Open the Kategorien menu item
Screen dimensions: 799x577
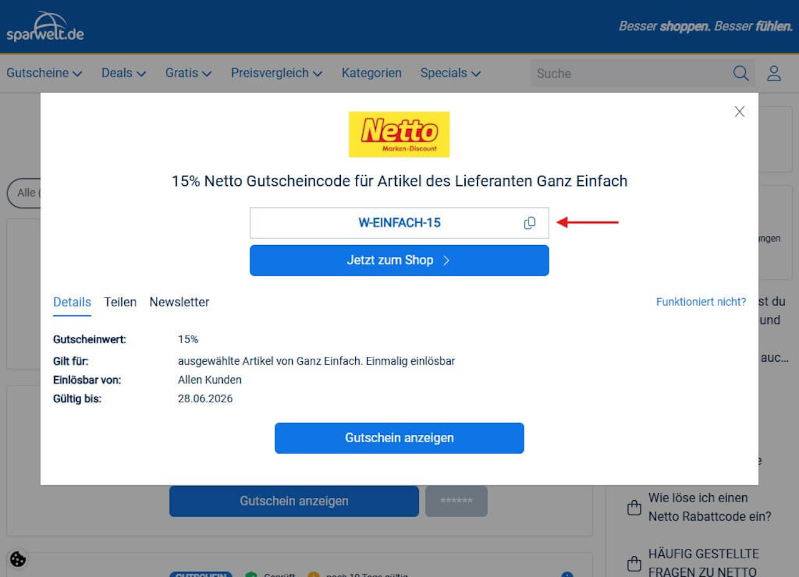[371, 73]
